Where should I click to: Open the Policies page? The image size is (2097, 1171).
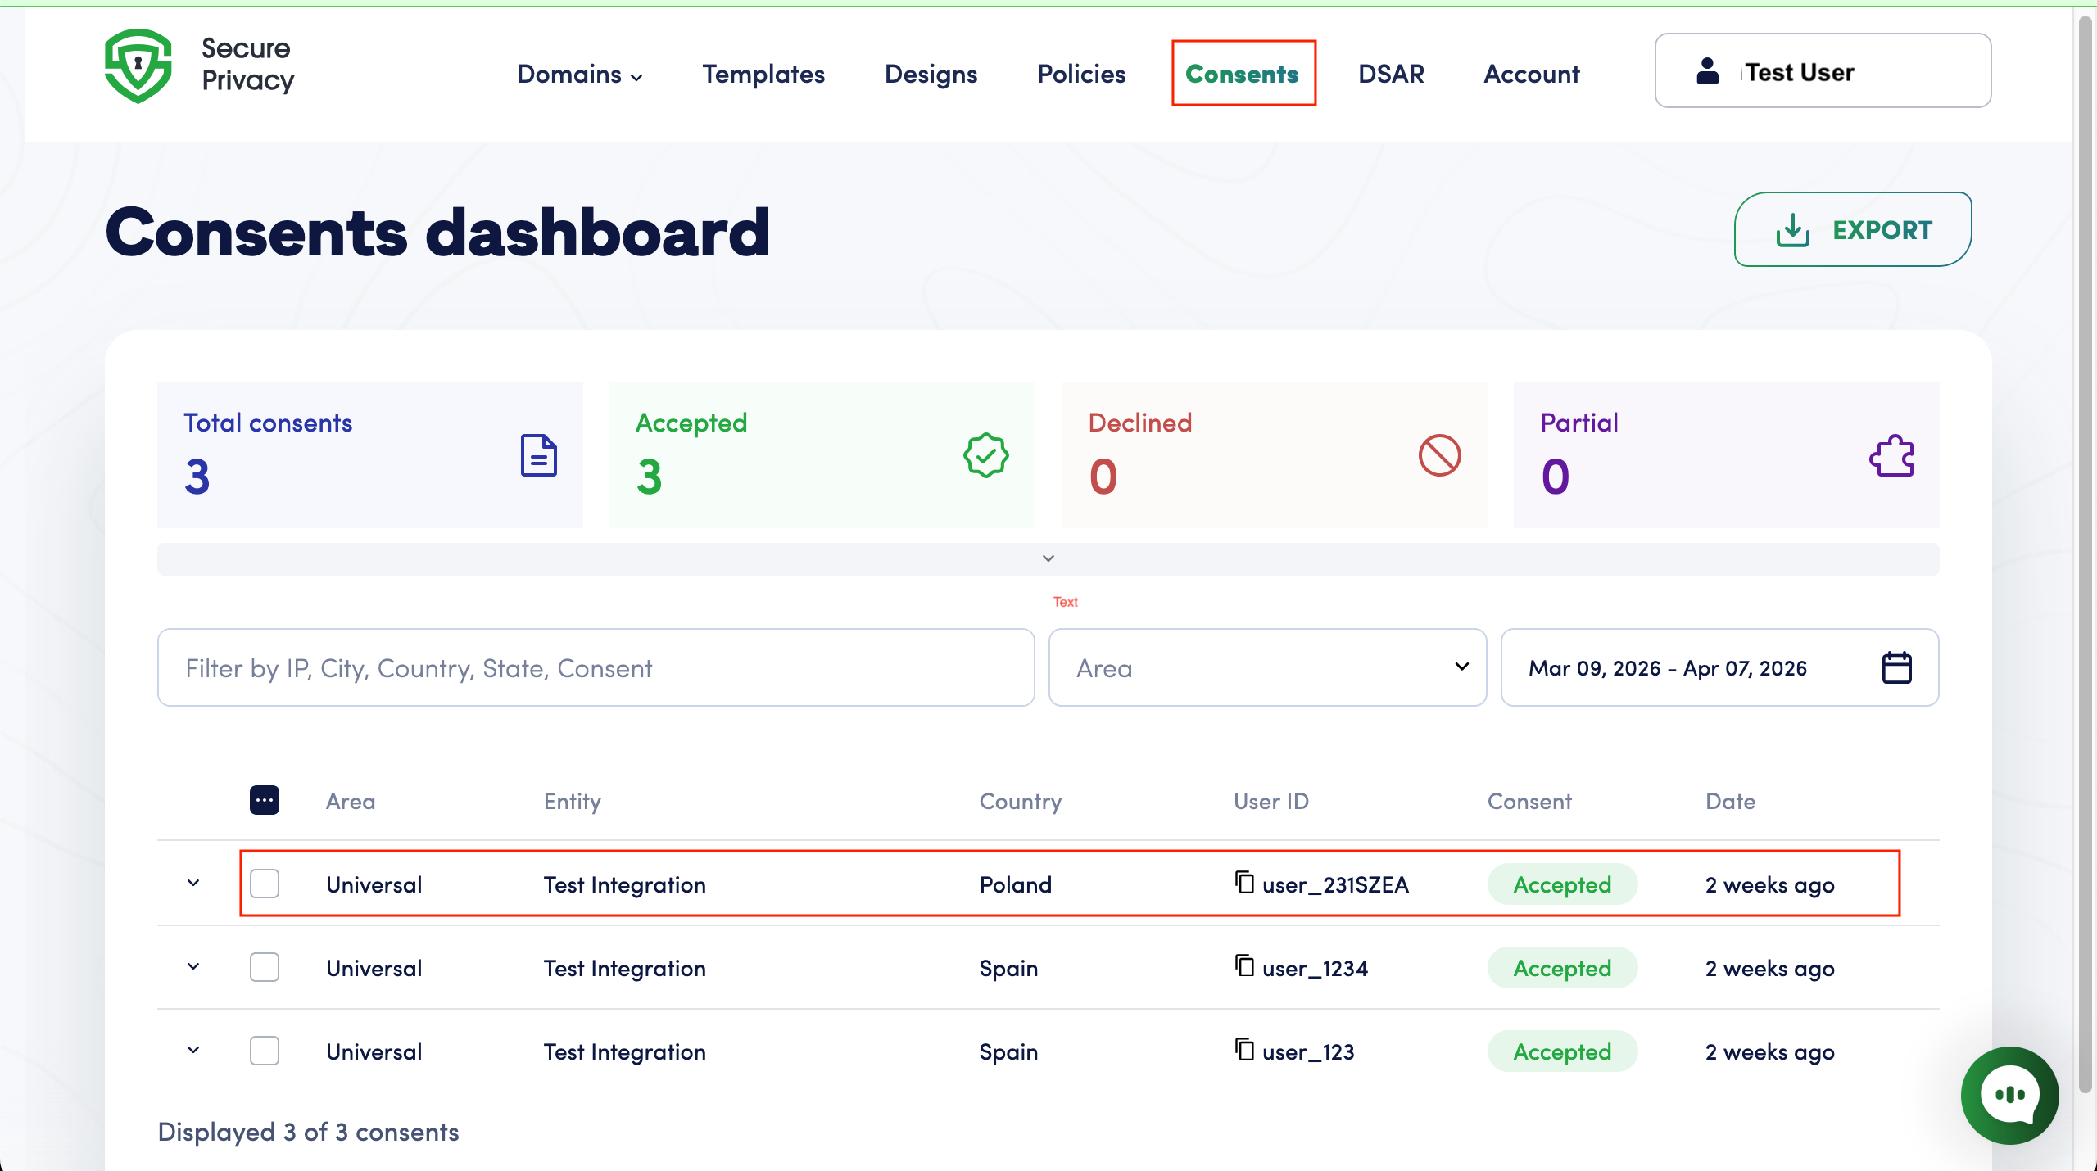(x=1081, y=74)
